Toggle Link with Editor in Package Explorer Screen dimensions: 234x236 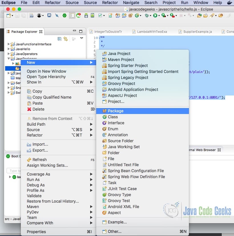(66, 39)
